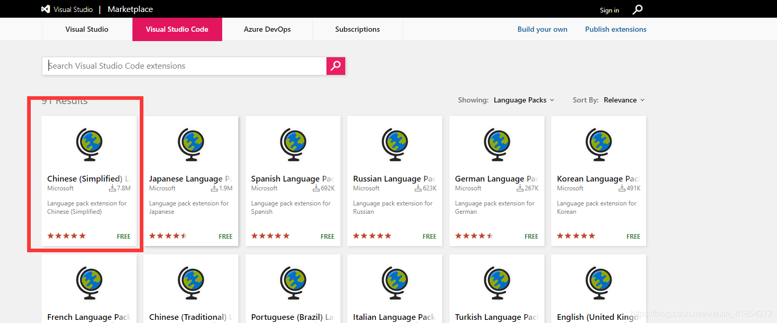Viewport: 777px width, 323px height.
Task: Click the download icon beside 491K
Action: click(622, 188)
